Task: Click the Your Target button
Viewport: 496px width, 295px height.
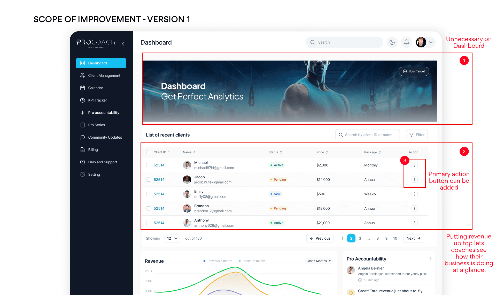Action: click(414, 71)
